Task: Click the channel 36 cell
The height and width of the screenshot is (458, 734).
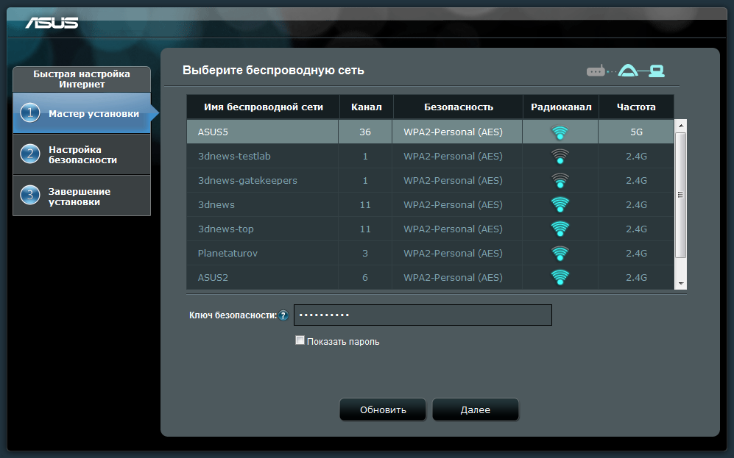Action: [x=365, y=132]
